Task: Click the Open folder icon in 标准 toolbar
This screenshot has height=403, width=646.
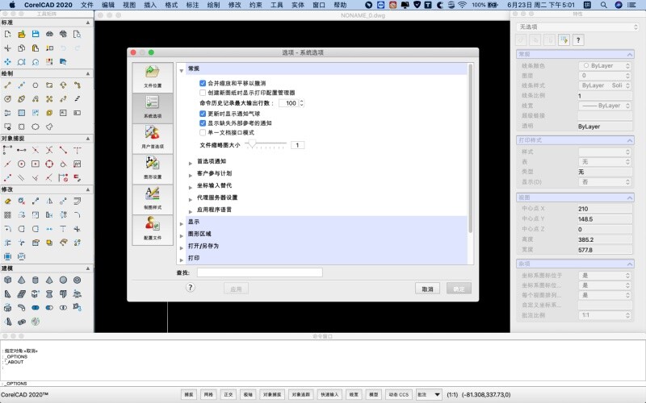Action: pos(22,34)
